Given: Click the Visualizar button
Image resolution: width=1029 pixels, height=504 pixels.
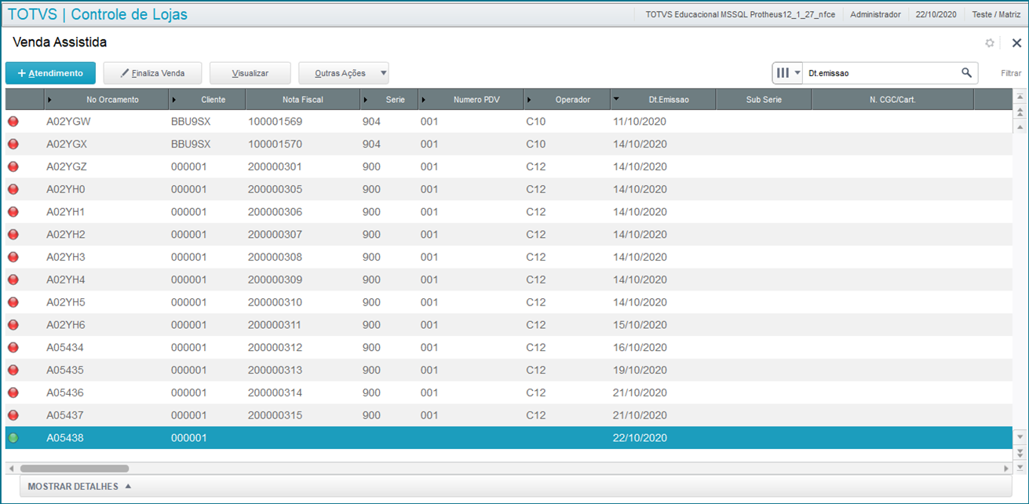Looking at the screenshot, I should click(x=250, y=73).
